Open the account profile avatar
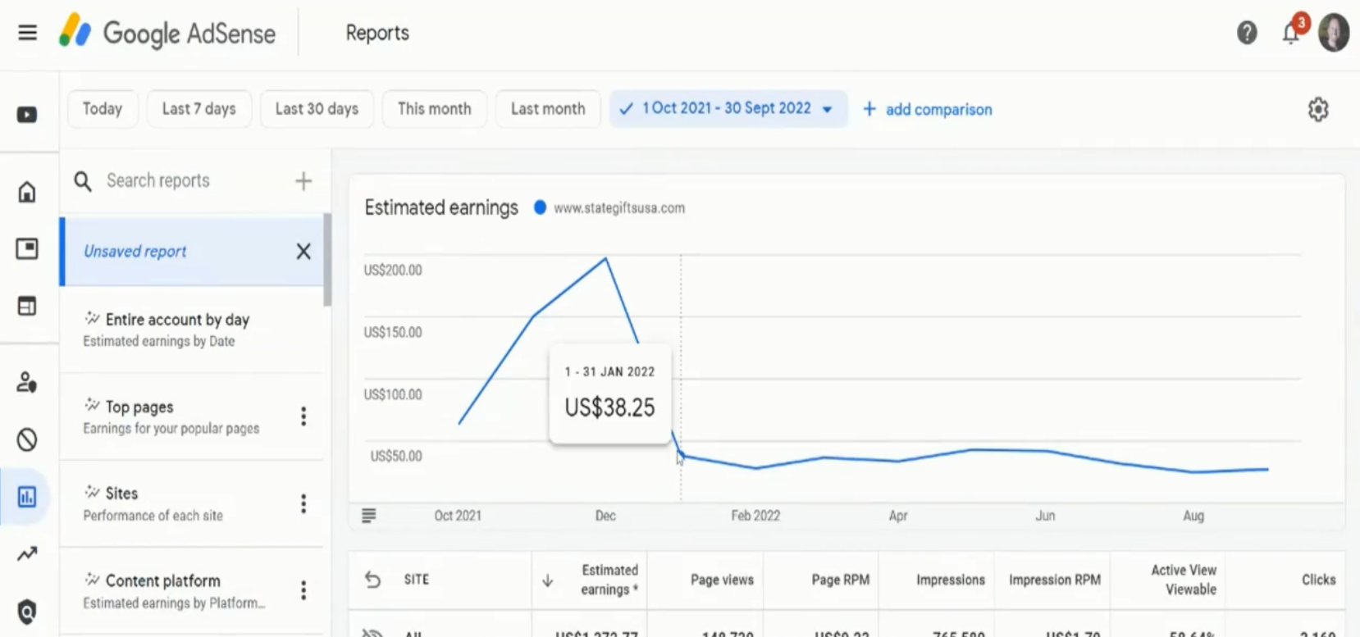 1334,33
